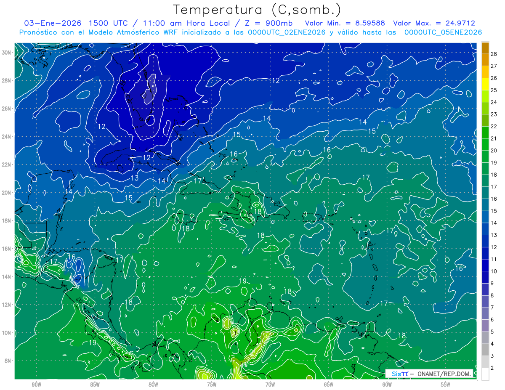This screenshot has width=505, height=390.
Task: Pick the white swatch below color bar 2
Action: [x=485, y=374]
